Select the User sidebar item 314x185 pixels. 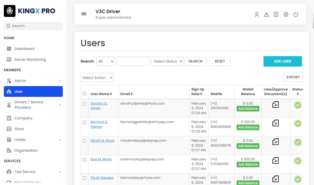33,91
